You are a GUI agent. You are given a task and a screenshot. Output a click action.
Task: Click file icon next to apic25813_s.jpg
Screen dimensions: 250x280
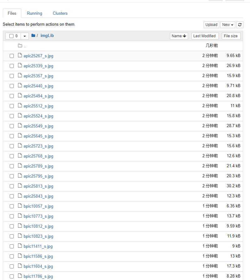[x=20, y=185]
